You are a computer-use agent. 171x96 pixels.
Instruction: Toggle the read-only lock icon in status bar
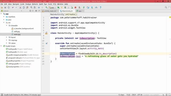pos(163,95)
